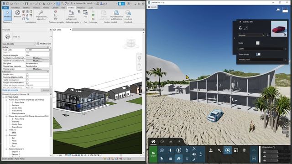Click the Metallic paint slider
Viewport: 292px width, 164px height.
coord(261,60)
